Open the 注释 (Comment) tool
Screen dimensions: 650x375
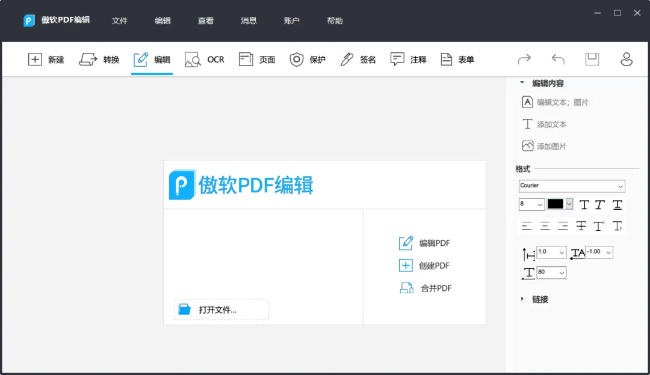pos(408,59)
